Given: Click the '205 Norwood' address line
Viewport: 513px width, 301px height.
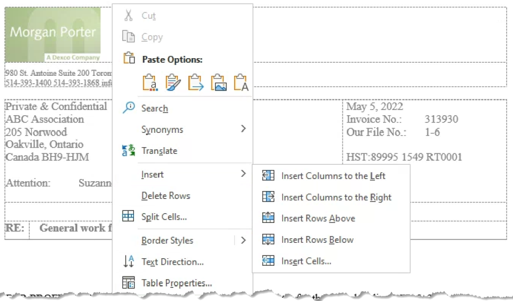Looking at the screenshot, I should tap(36, 132).
